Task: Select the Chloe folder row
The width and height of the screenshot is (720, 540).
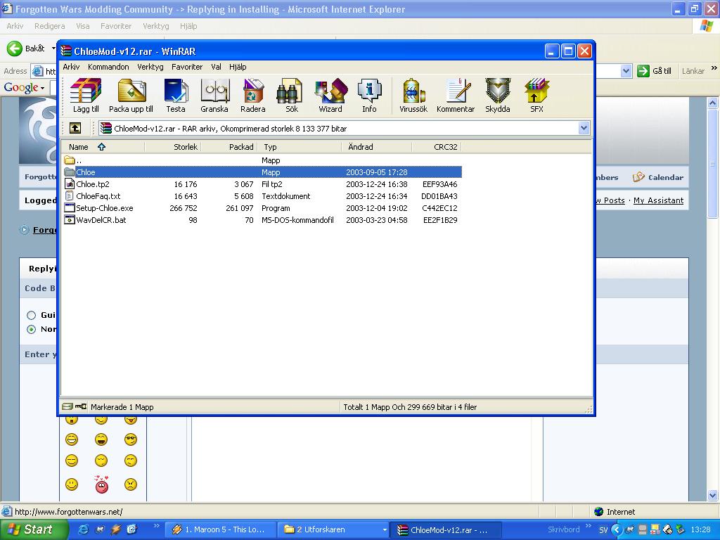Action: 262,172
